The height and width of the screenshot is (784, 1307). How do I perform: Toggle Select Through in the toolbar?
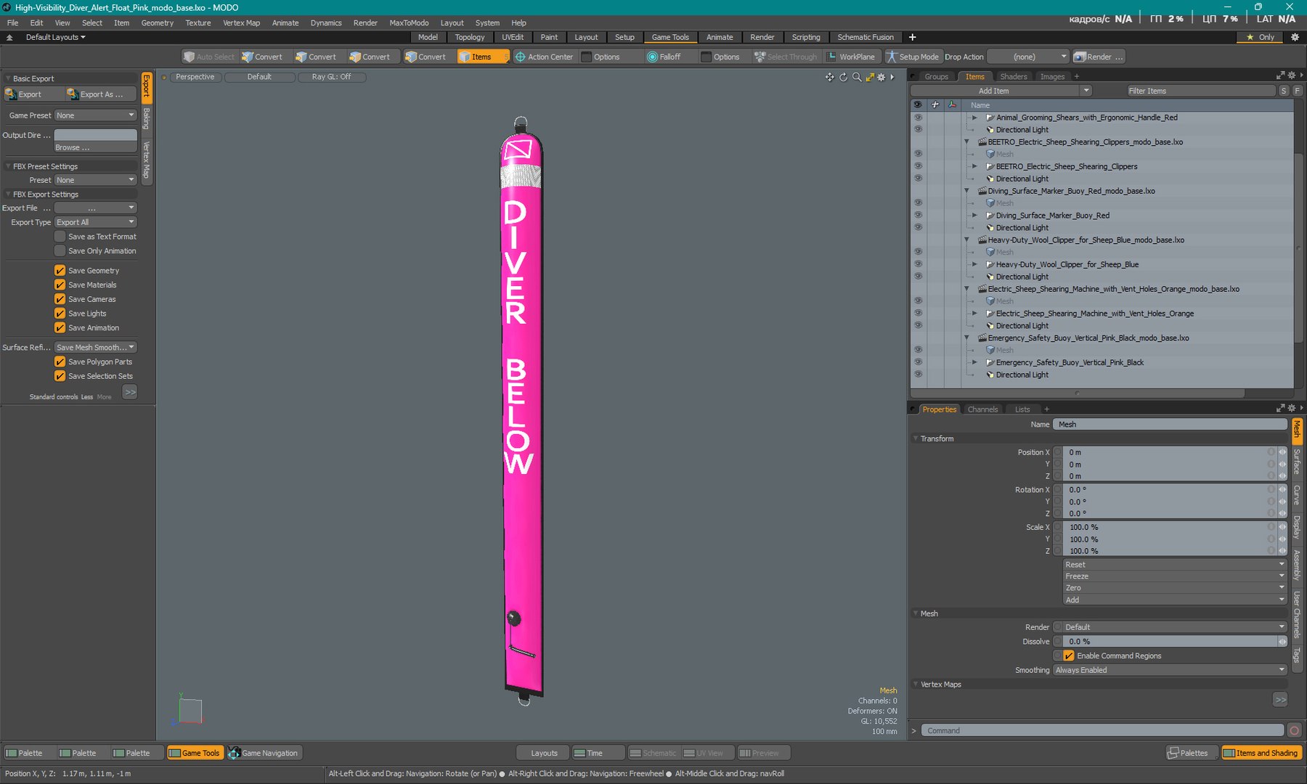tap(786, 57)
